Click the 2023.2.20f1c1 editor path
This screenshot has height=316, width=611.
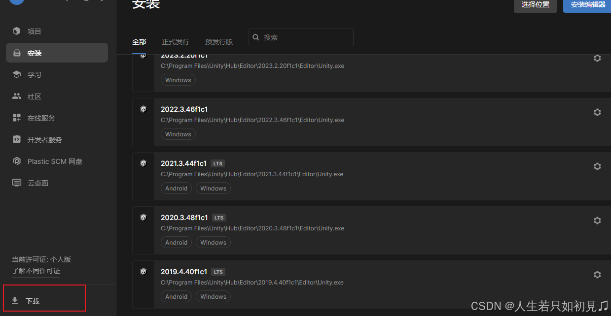(x=252, y=66)
